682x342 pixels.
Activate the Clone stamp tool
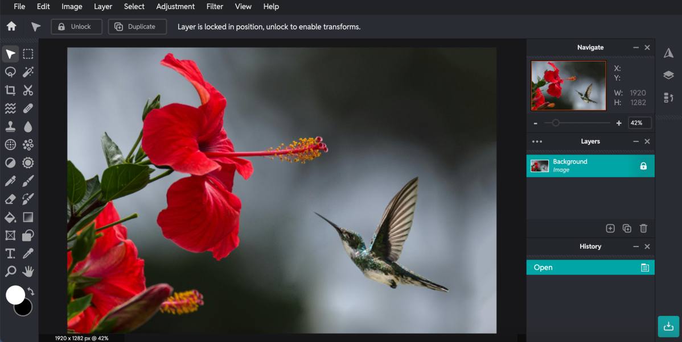(x=10, y=126)
